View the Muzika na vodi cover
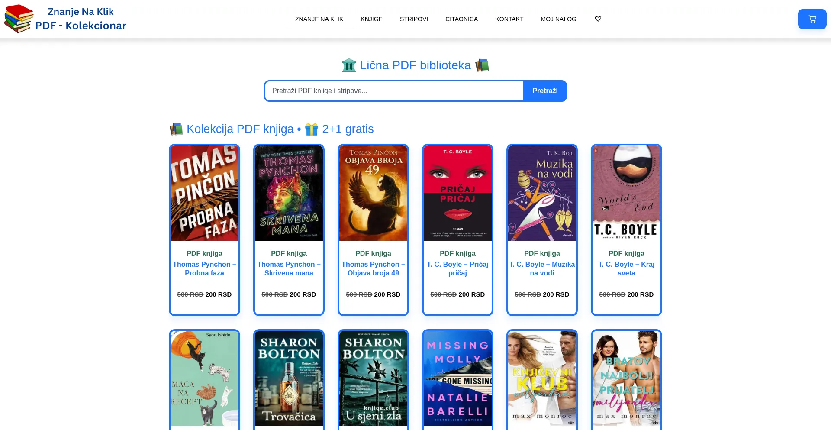Viewport: 831px width, 430px height. click(542, 193)
